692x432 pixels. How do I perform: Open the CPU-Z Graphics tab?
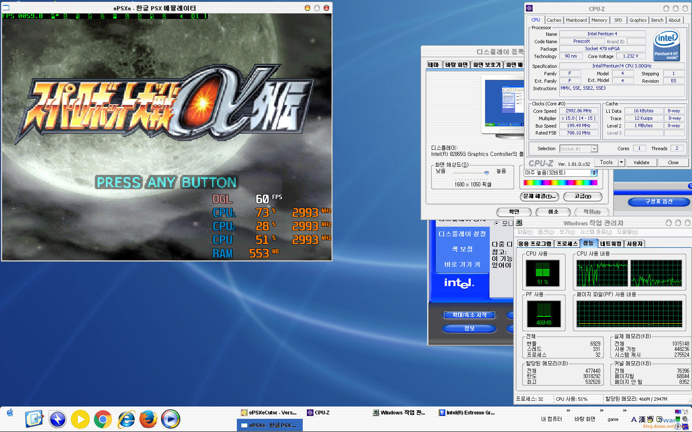[638, 20]
